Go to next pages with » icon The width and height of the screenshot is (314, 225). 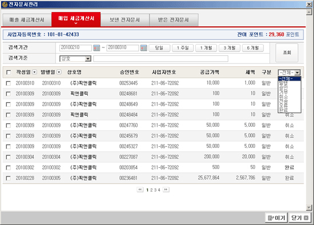pos(166,190)
